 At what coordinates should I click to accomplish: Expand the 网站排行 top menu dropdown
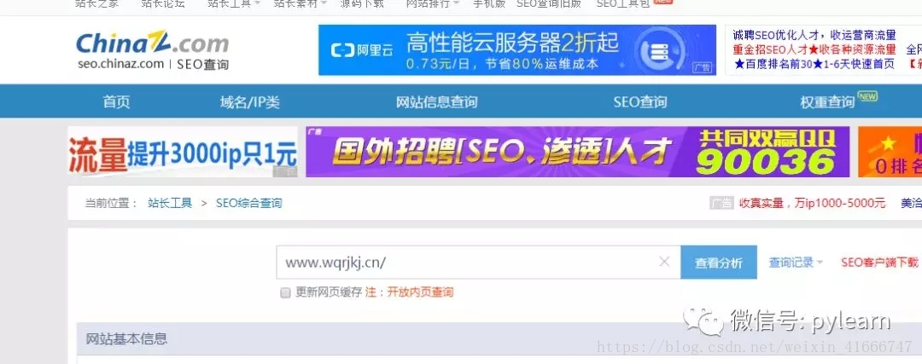432,3
